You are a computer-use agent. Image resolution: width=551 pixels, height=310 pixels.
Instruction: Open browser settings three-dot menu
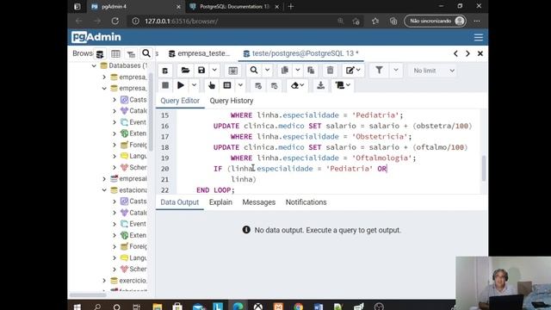click(477, 21)
